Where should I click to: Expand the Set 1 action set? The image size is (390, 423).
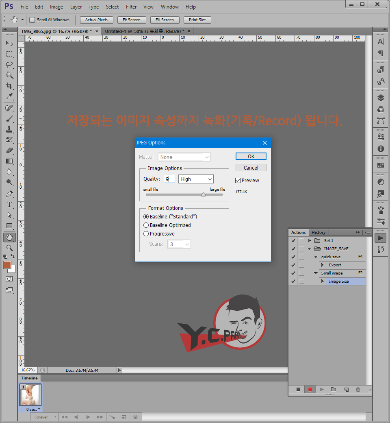[x=310, y=240]
